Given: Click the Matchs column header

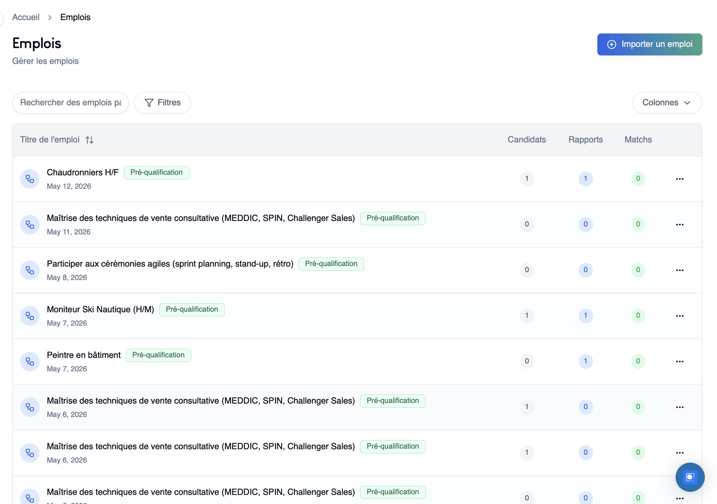Looking at the screenshot, I should pos(638,140).
